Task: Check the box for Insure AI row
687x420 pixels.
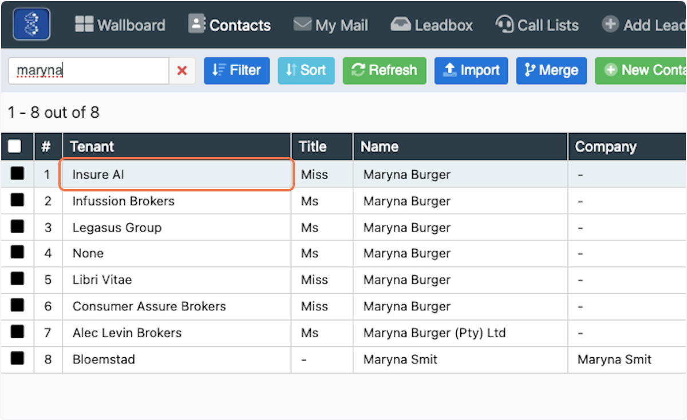Action: point(17,174)
